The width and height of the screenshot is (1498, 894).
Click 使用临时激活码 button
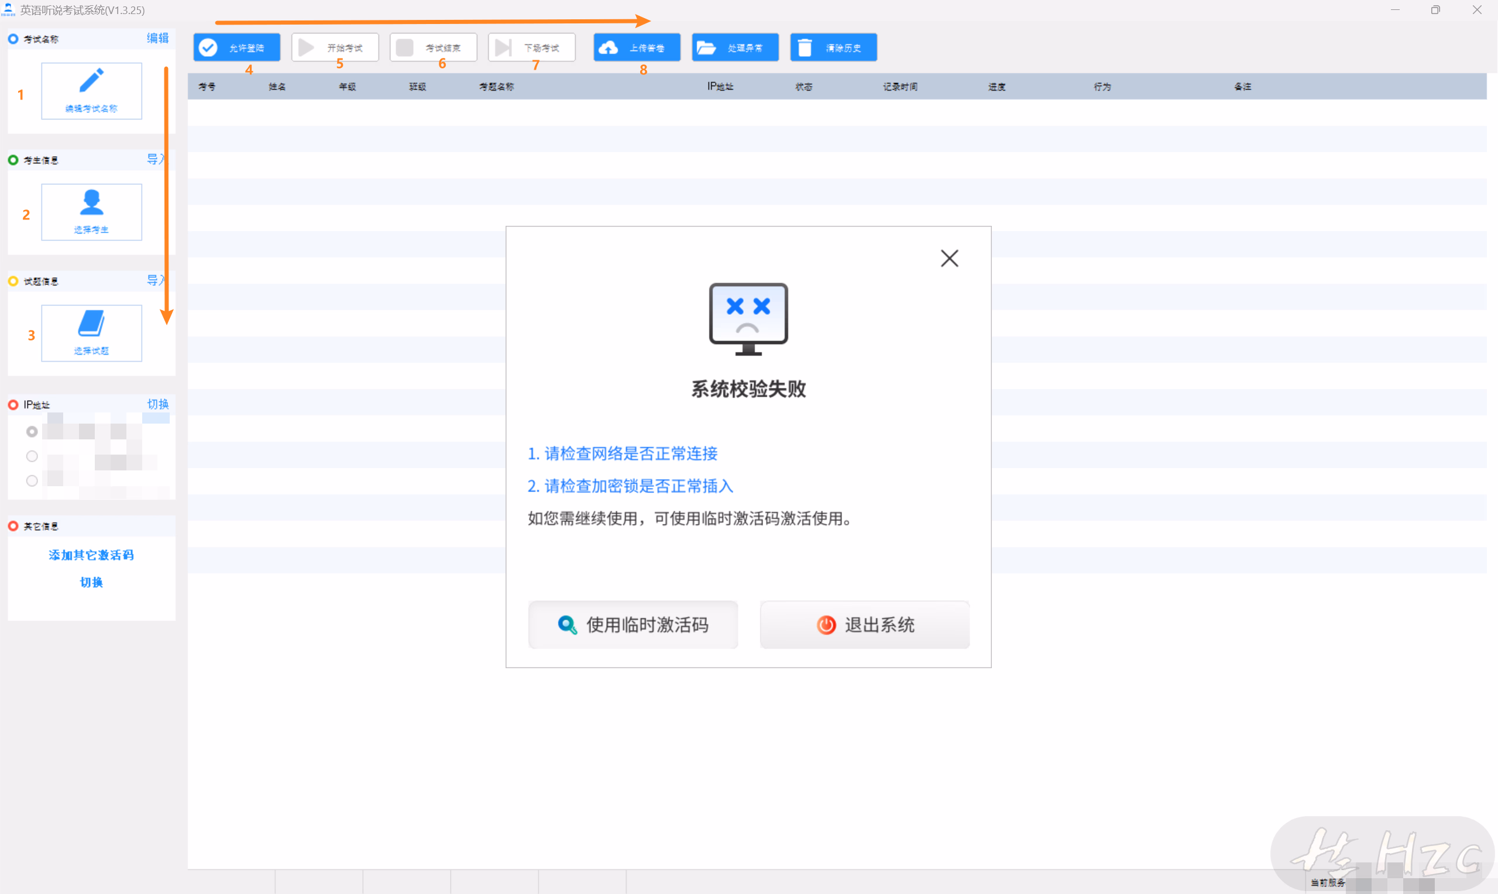tap(633, 625)
